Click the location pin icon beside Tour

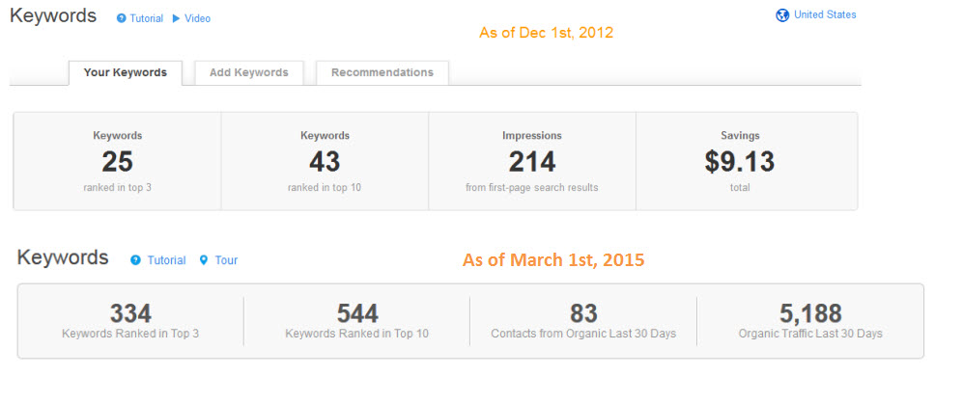click(204, 260)
